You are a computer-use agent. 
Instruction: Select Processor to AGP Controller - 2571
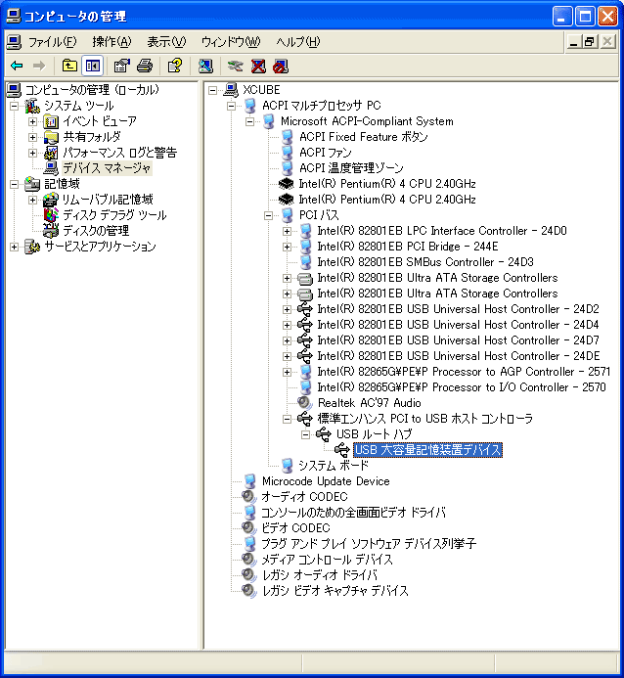point(464,372)
